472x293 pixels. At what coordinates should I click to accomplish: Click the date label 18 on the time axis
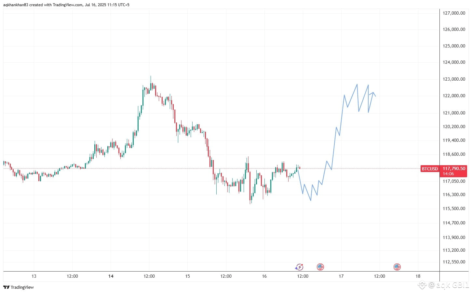point(418,276)
